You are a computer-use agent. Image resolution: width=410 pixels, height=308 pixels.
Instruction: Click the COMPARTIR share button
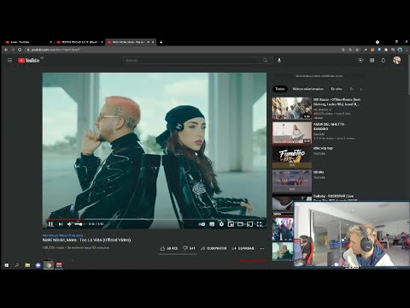[x=214, y=248]
